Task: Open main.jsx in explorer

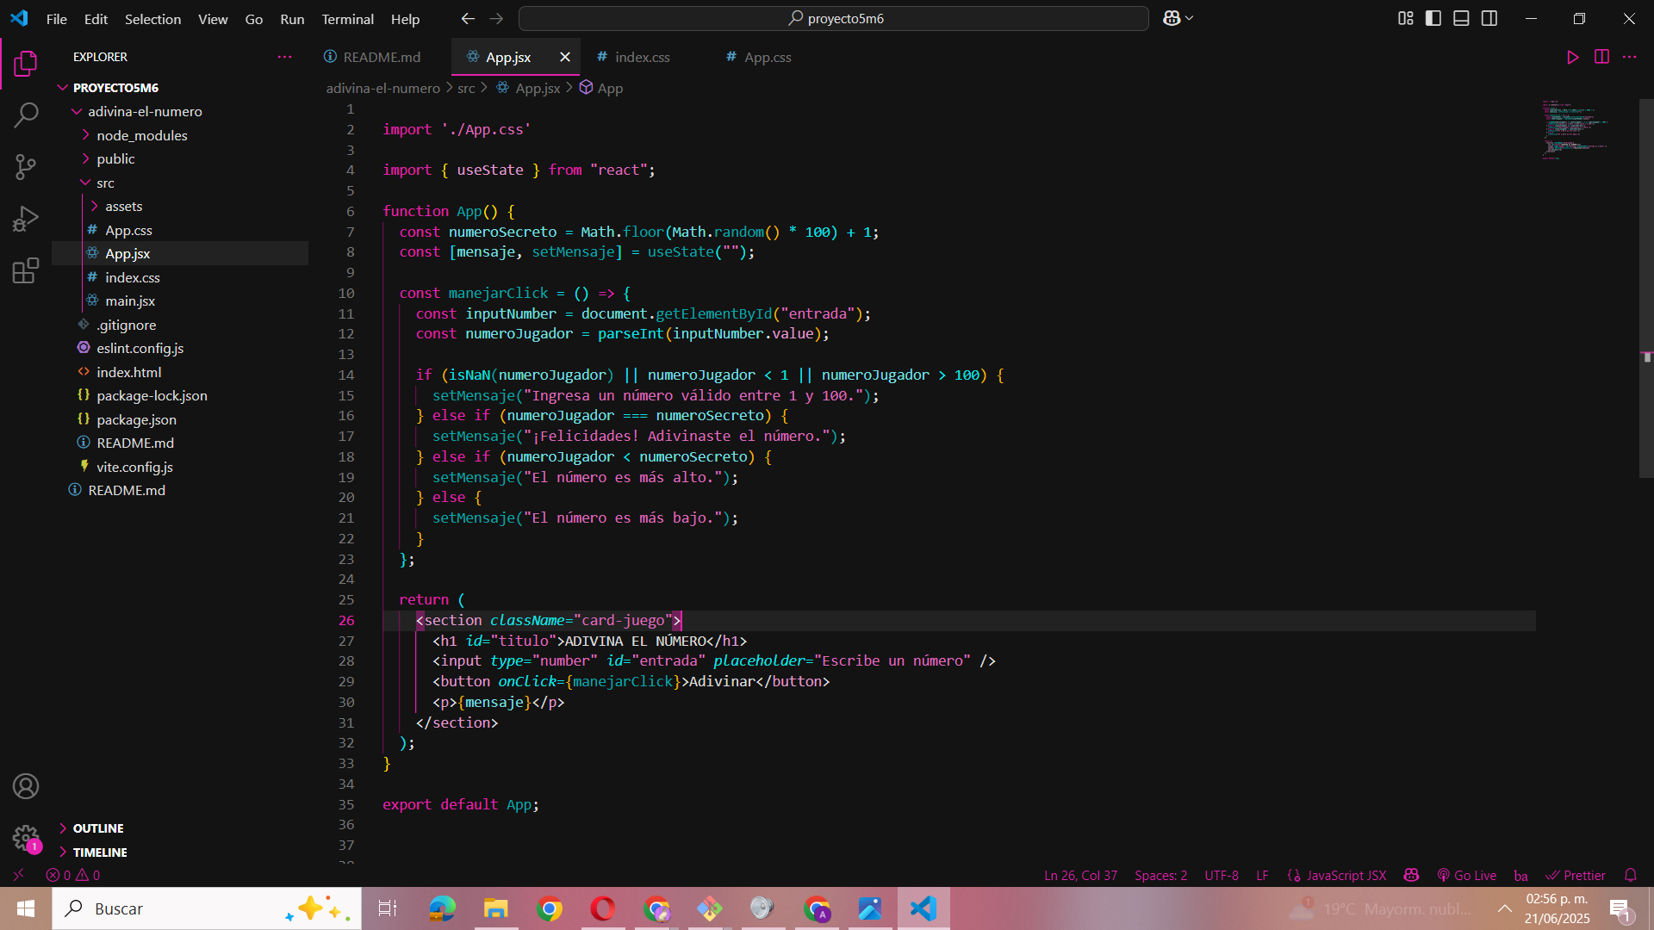Action: pos(130,301)
